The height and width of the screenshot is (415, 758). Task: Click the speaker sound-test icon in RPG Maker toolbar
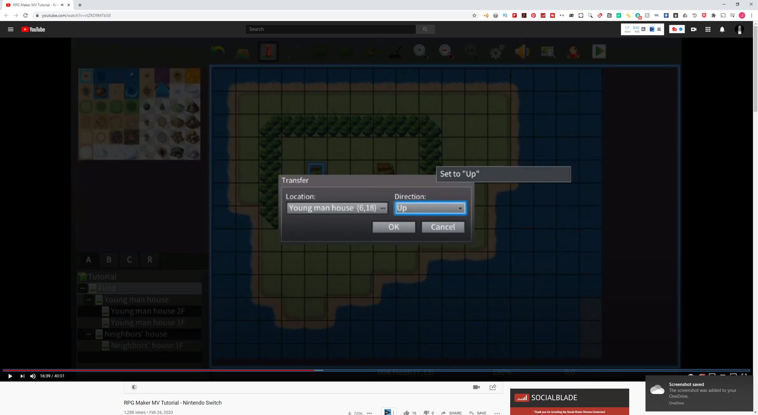click(x=522, y=52)
